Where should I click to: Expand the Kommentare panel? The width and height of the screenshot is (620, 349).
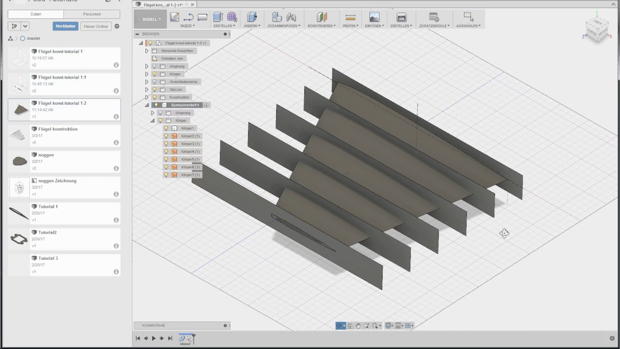[x=225, y=326]
